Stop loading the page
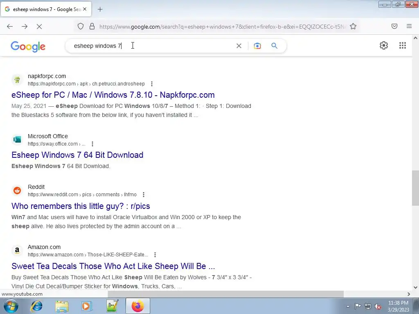The height and width of the screenshot is (314, 419). tap(39, 27)
